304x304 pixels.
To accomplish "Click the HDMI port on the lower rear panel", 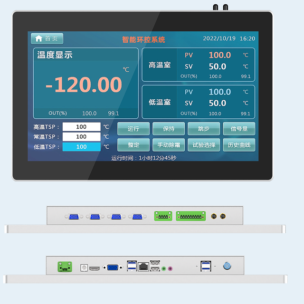I will click(x=95, y=268).
